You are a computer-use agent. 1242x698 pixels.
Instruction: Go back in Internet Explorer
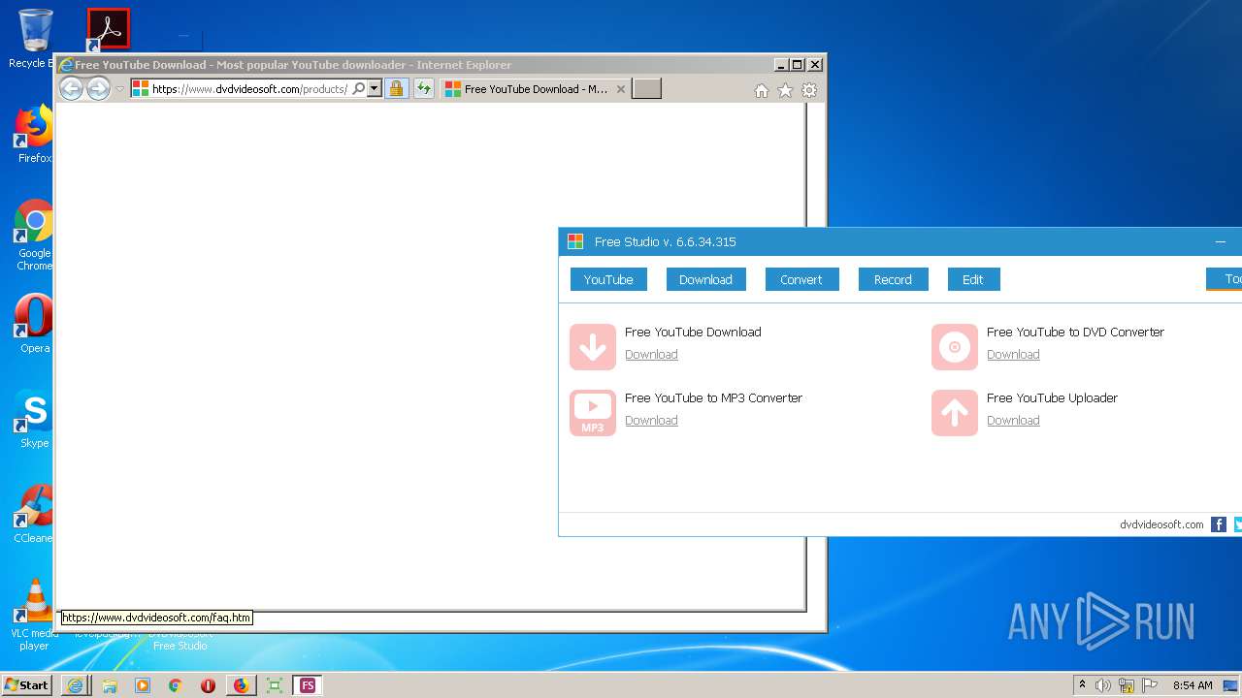[72, 88]
